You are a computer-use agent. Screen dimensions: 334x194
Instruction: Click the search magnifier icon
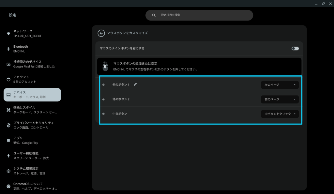click(x=154, y=15)
